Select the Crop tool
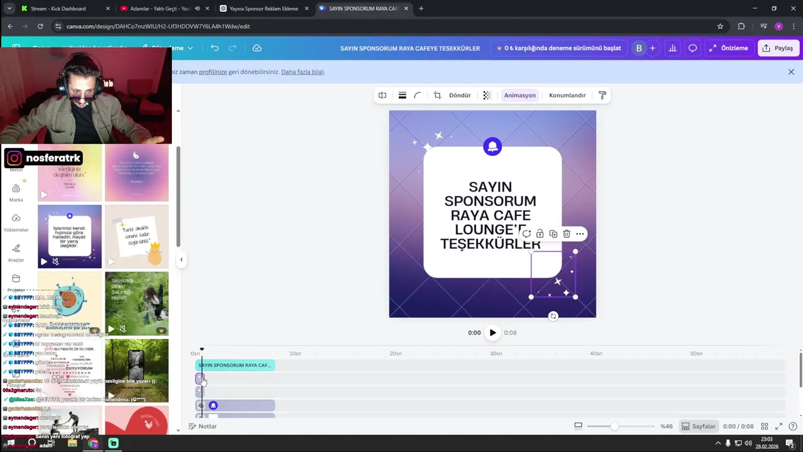This screenshot has width=803, height=452. (x=437, y=95)
